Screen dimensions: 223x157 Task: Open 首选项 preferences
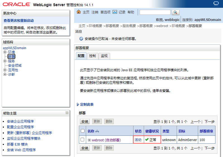click(x=105, y=12)
